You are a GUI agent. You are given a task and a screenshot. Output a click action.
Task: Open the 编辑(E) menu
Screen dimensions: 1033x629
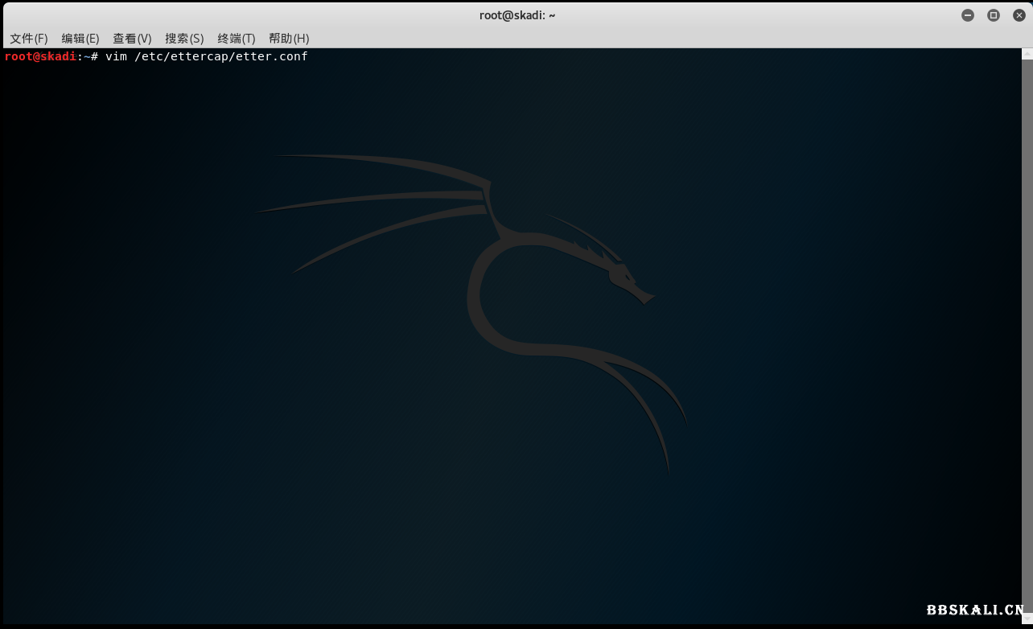pos(80,39)
